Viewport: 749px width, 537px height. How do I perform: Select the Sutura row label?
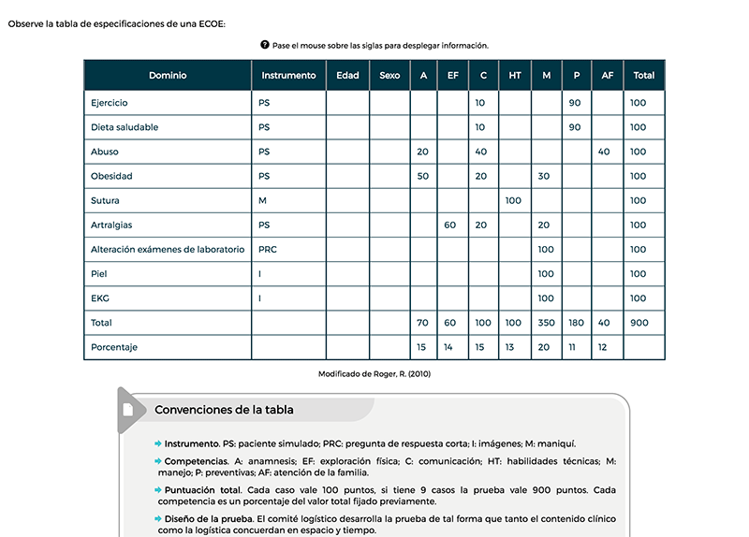pyautogui.click(x=105, y=200)
